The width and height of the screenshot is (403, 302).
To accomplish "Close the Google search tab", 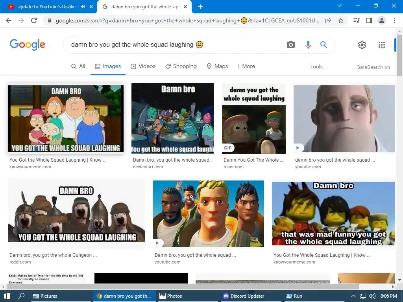I will pos(185,7).
